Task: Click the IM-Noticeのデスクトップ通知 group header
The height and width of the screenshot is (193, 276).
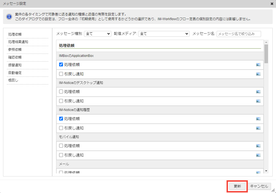Action: 160,83
